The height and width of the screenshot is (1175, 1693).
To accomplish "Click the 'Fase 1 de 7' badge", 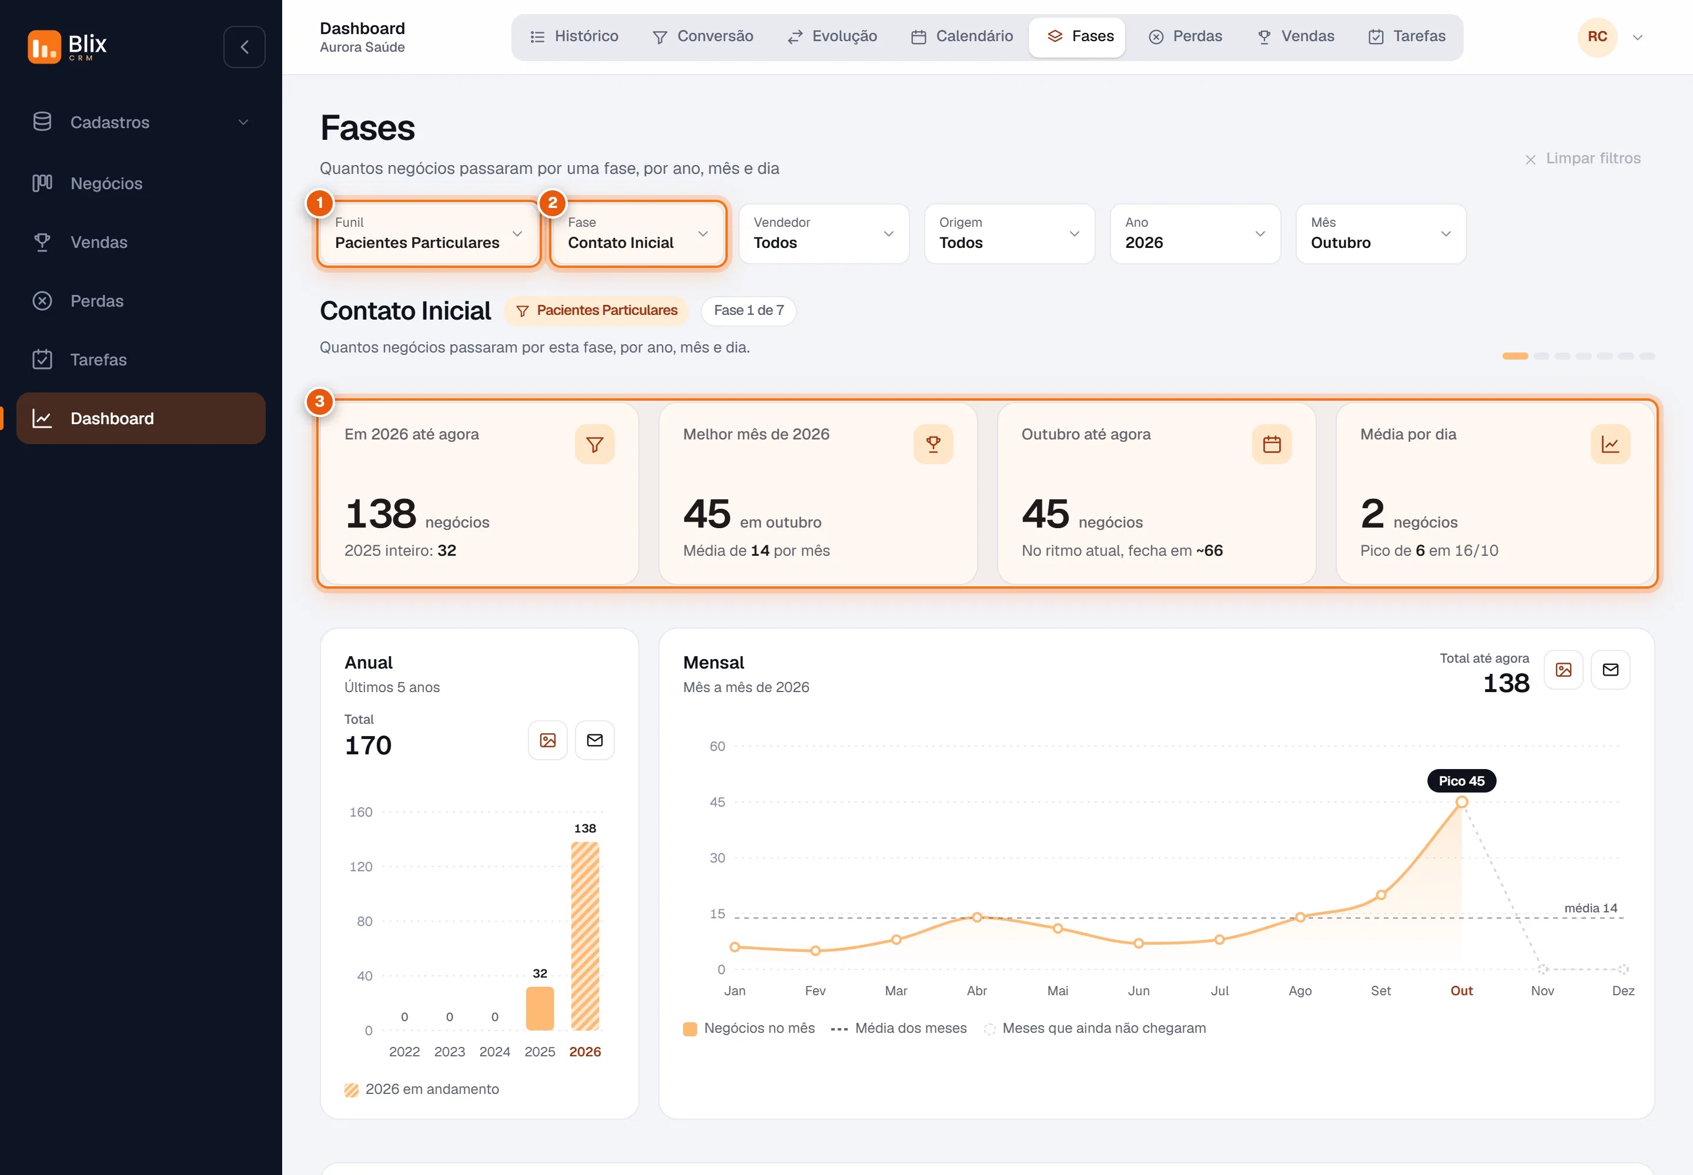I will coord(748,311).
